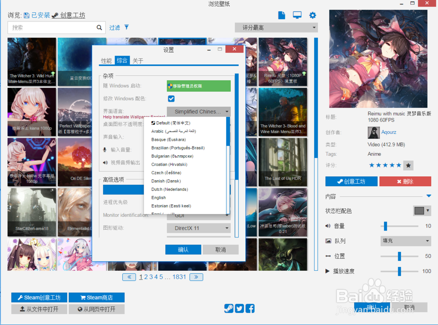This screenshot has width=438, height=325.
Task: Open the Aqourz author link
Action: coord(389,132)
